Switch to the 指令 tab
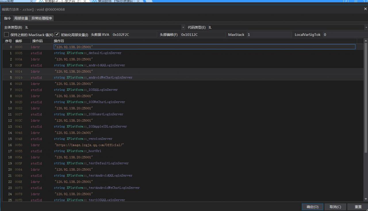368x211 pixels. (7, 18)
